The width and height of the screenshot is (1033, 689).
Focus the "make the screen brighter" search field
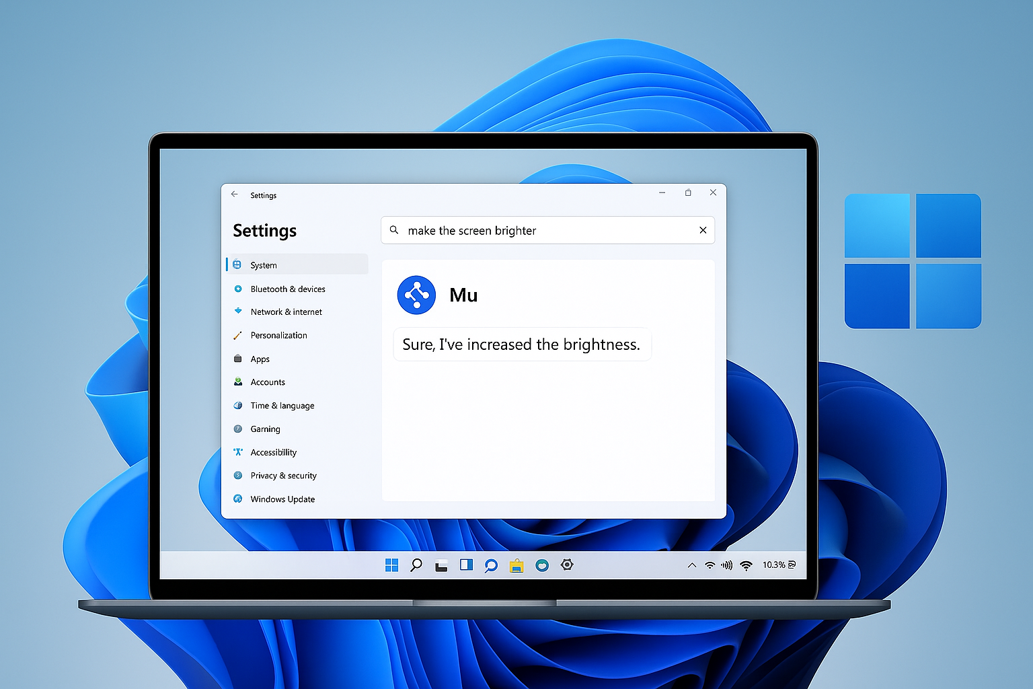(547, 230)
